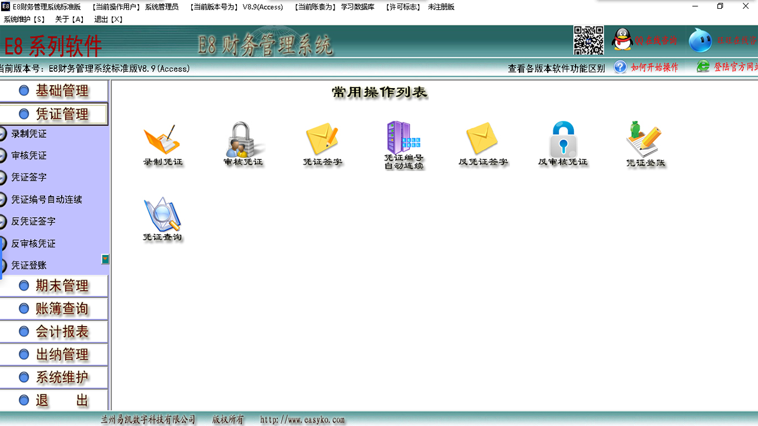Select the 审核凭证 padlock icon
Image resolution: width=758 pixels, height=426 pixels.
(243, 142)
